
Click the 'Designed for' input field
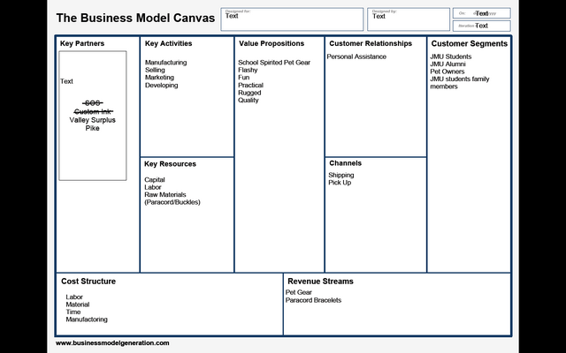point(292,19)
